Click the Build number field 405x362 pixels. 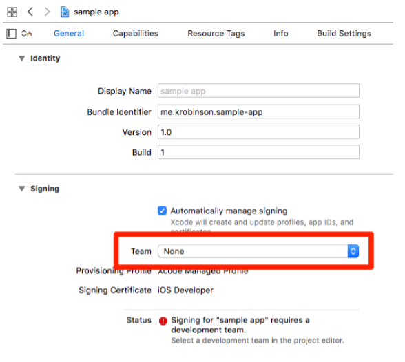[258, 152]
